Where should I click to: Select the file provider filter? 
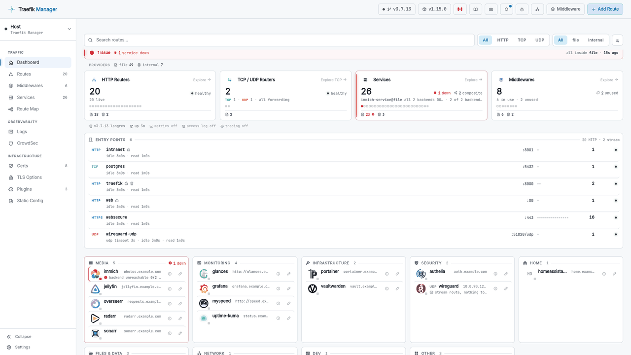pos(575,40)
